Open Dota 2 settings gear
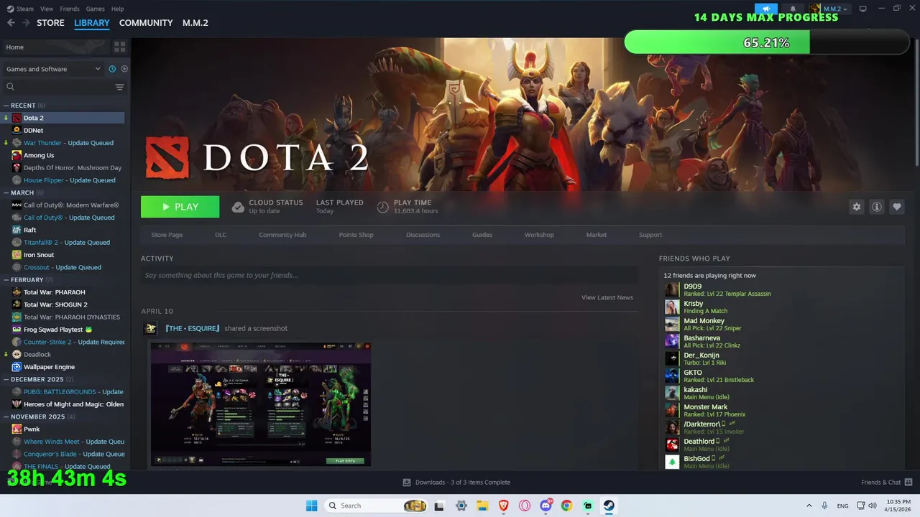 [x=856, y=207]
